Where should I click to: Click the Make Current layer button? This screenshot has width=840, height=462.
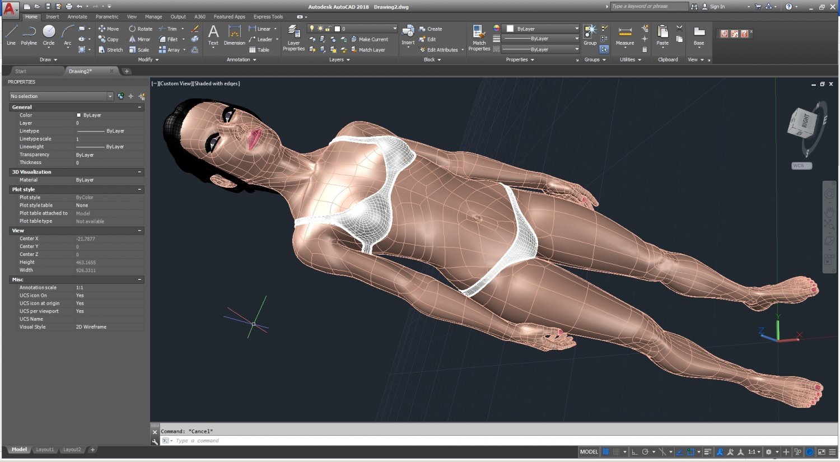[x=369, y=39]
